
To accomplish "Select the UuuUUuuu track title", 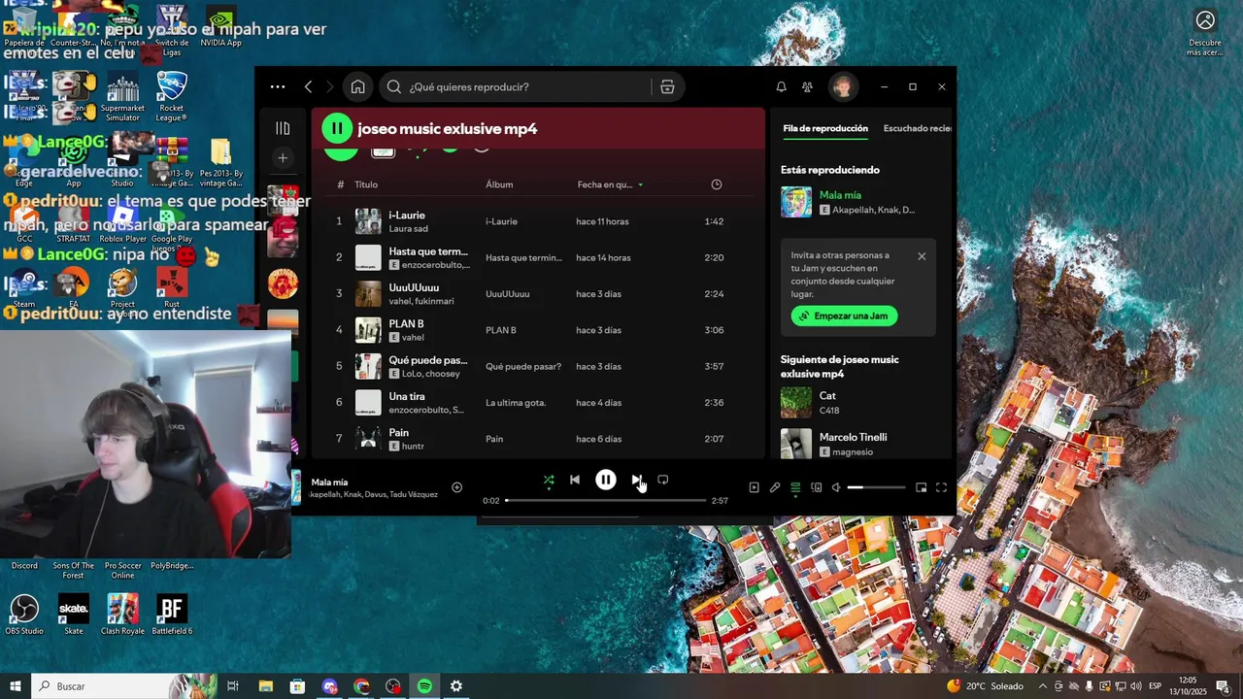I will (414, 287).
